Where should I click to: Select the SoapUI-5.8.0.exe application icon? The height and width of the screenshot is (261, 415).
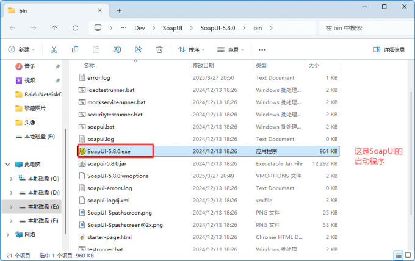click(x=82, y=151)
